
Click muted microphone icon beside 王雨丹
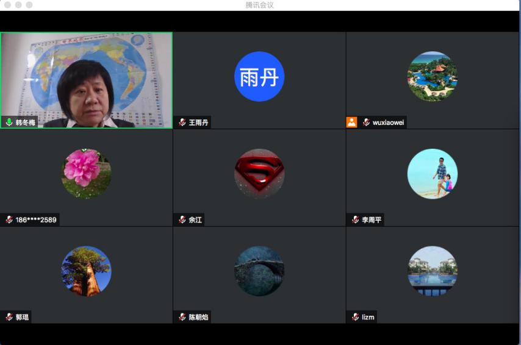[x=182, y=123]
